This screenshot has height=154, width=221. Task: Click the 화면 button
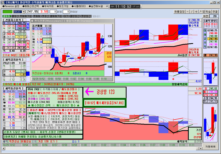pos(206,16)
